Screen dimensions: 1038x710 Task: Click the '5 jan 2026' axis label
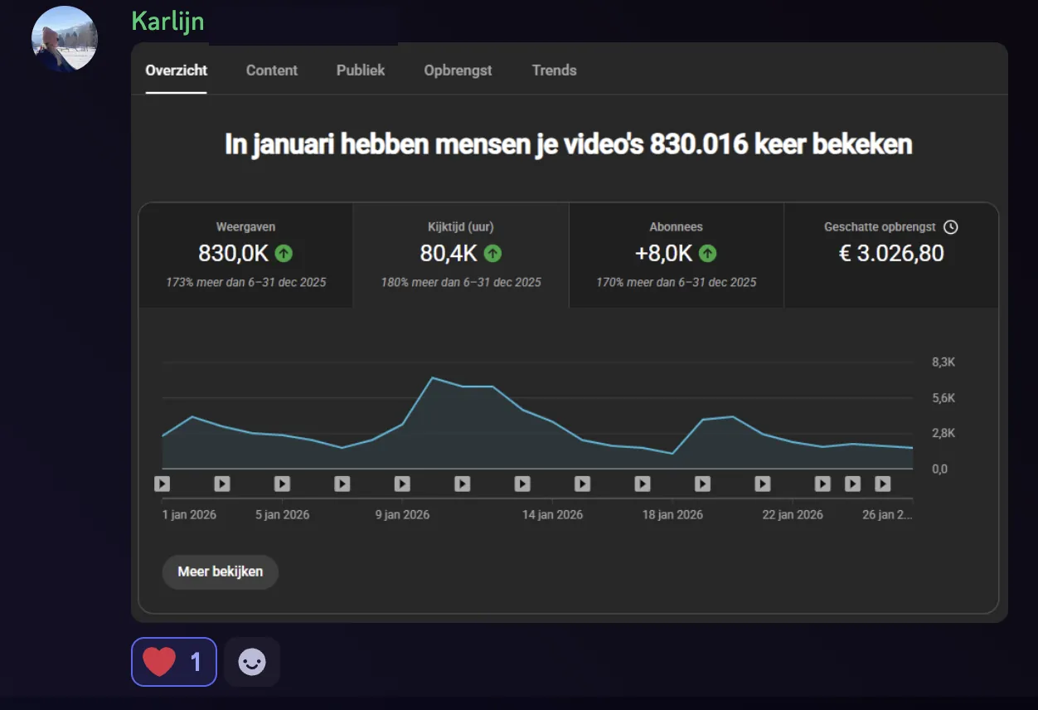click(282, 514)
